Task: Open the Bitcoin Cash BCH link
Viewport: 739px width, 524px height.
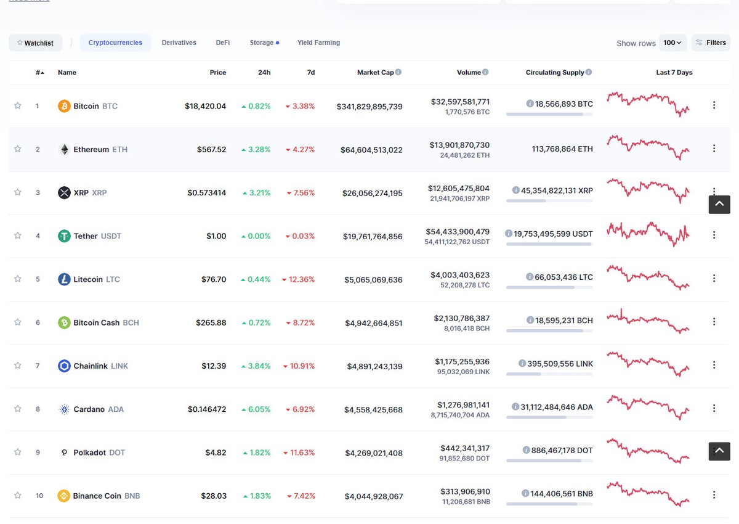Action: [x=98, y=322]
